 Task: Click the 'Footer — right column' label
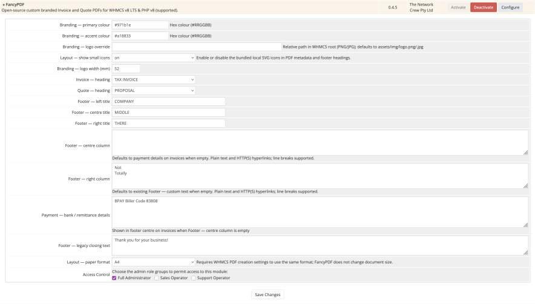[x=89, y=179]
